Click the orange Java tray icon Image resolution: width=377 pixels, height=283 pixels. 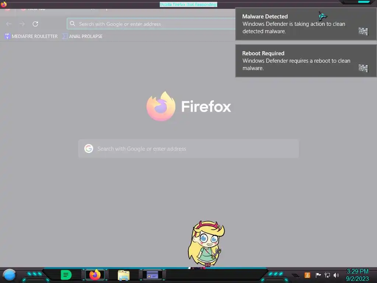[x=307, y=275]
